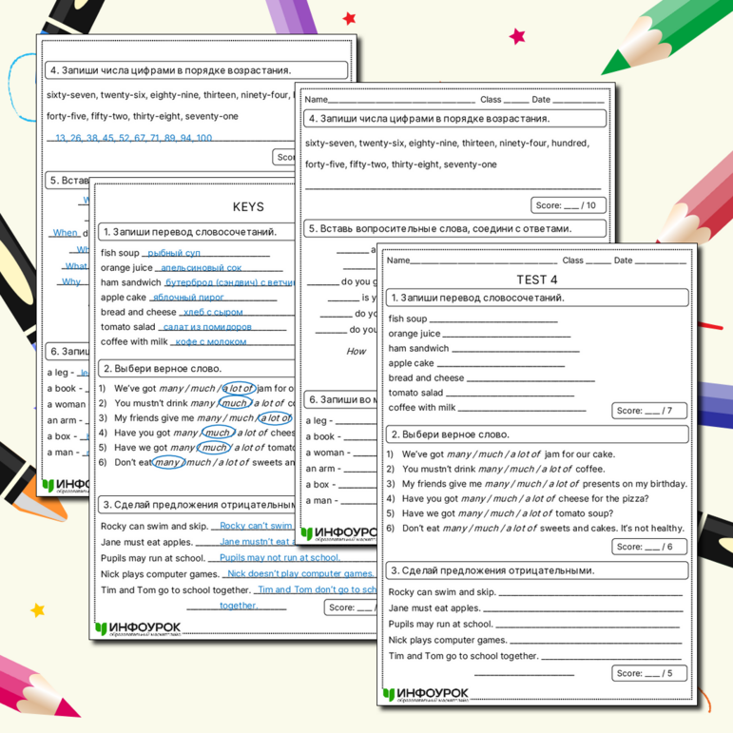The width and height of the screenshot is (733, 733).
Task: Select the Class blank on TEST 4 page
Action: point(598,262)
